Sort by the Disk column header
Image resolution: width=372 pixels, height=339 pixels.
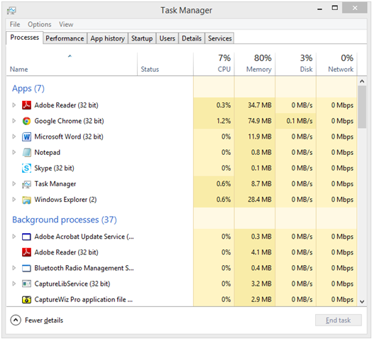point(296,64)
